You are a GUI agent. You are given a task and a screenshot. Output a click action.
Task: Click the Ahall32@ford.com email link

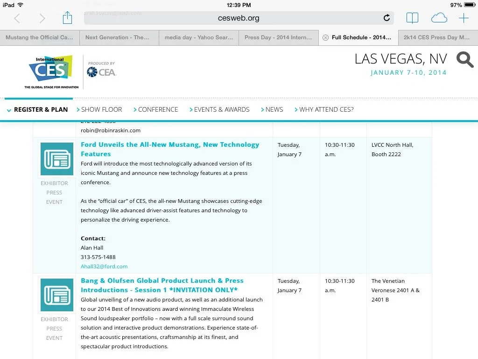pyautogui.click(x=104, y=266)
